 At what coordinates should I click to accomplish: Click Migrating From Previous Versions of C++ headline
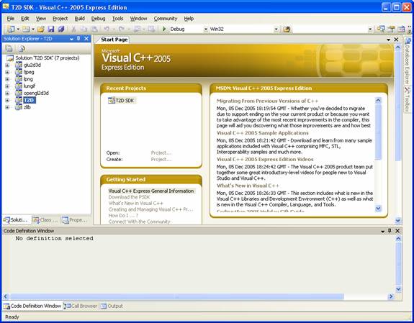pyautogui.click(x=267, y=101)
